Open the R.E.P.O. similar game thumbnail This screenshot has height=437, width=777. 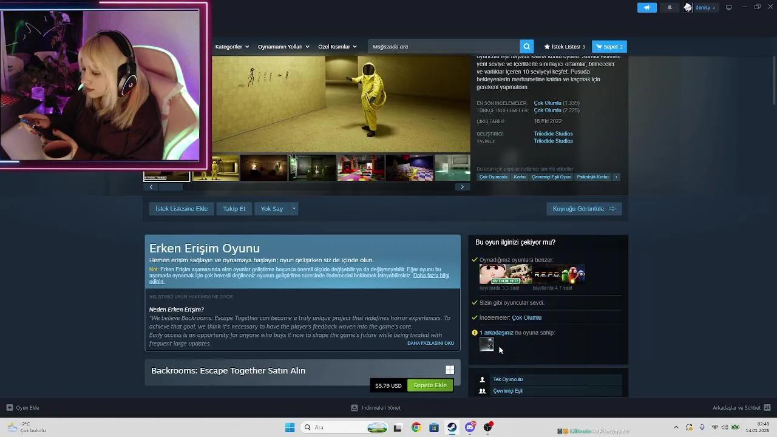click(x=559, y=274)
